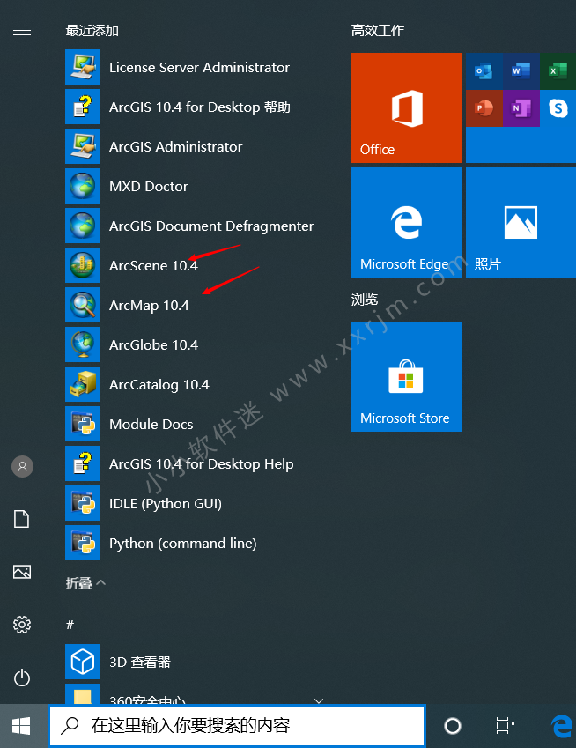Click License Server Administrator text label

tap(199, 67)
